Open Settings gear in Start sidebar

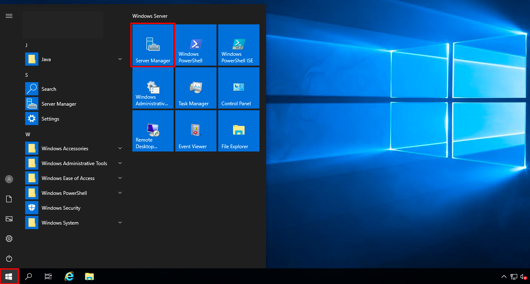pos(9,239)
